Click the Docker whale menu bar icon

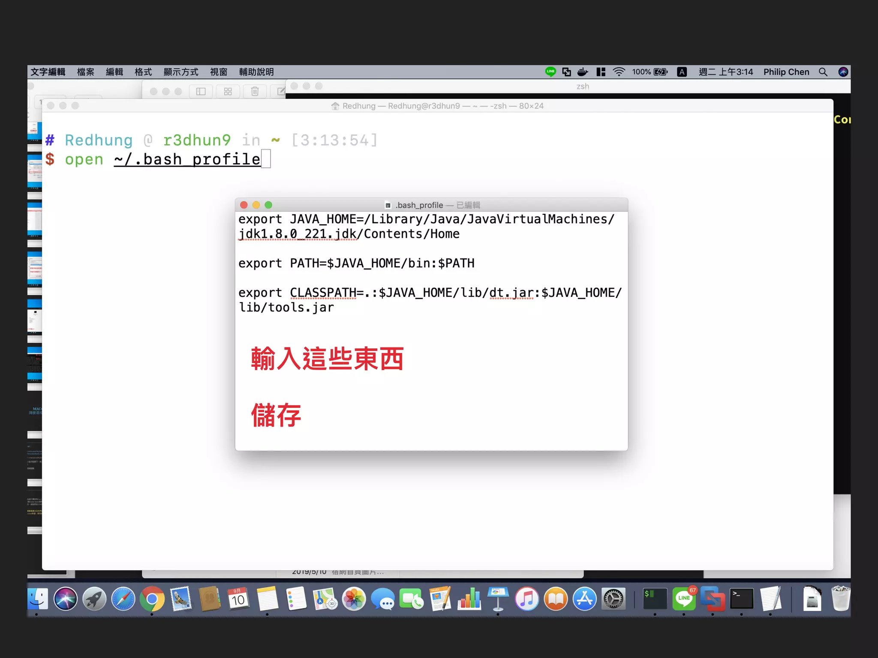582,72
